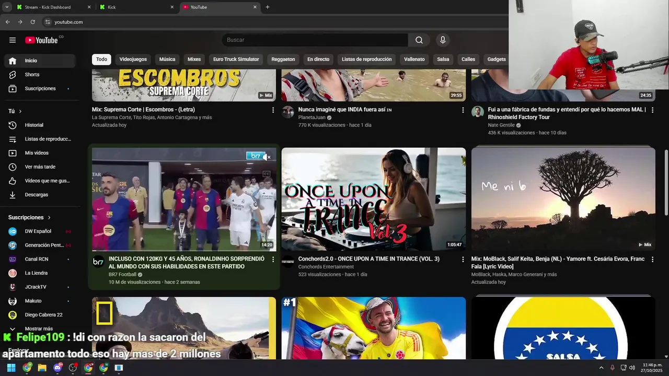This screenshot has height=376, width=669.
Task: Open La Liendra subscription
Action: point(41,273)
